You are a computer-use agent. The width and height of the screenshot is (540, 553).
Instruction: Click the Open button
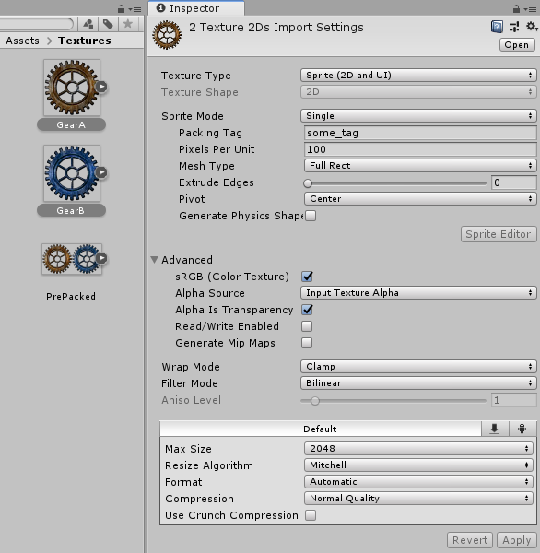(517, 45)
